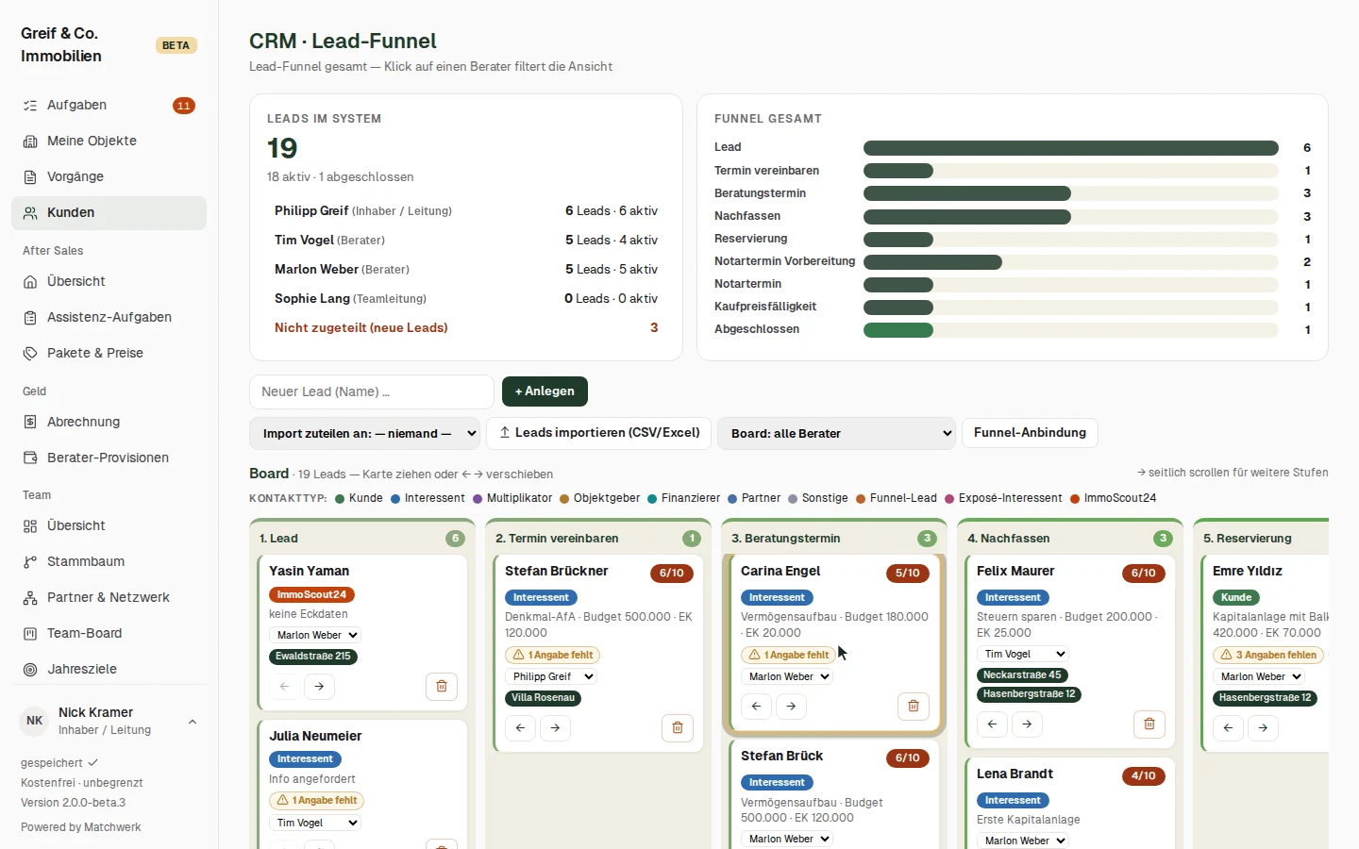Move Emre Yıldız back one stage
This screenshot has width=1359, height=849.
(1229, 728)
